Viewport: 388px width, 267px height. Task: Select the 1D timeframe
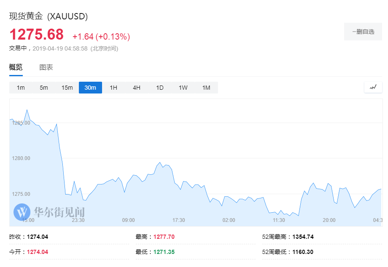click(x=159, y=87)
